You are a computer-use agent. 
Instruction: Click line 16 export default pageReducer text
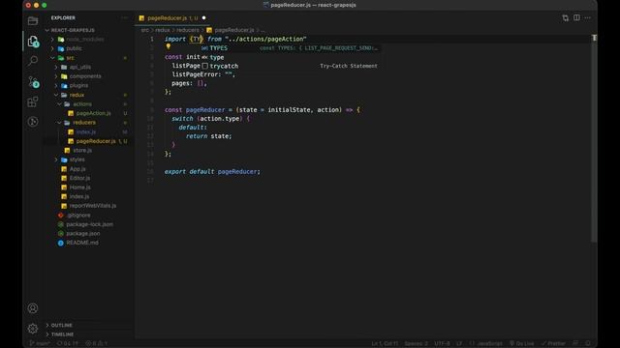[x=212, y=172]
